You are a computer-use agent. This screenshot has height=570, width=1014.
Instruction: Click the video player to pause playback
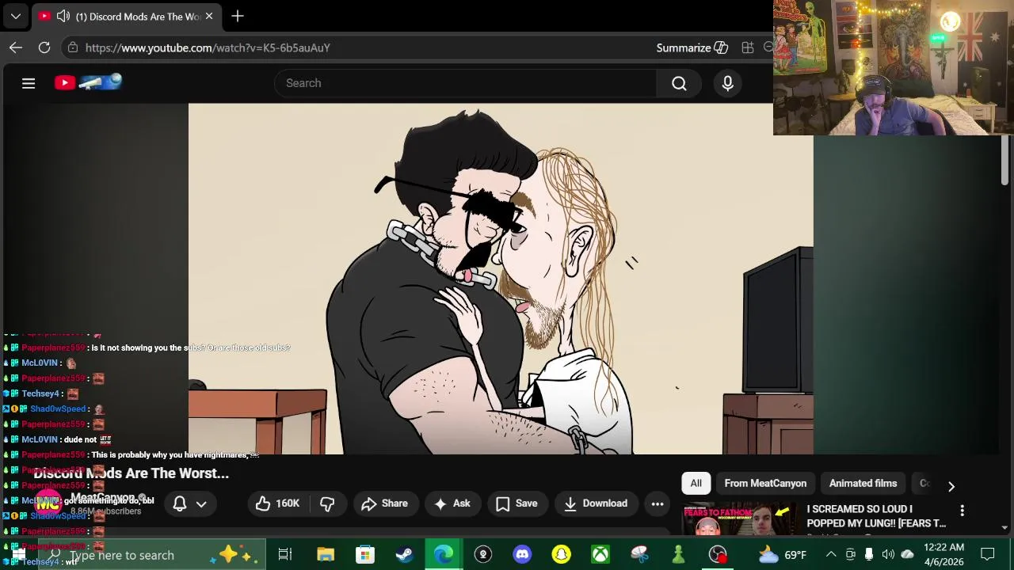(x=501, y=279)
